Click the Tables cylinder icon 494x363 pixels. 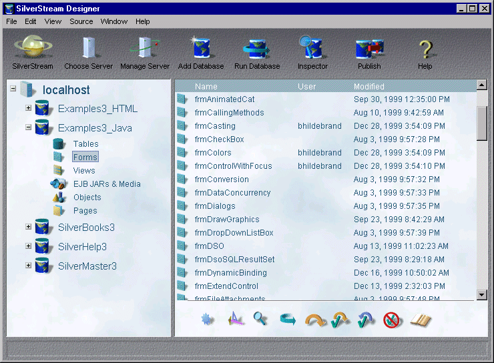pos(59,144)
